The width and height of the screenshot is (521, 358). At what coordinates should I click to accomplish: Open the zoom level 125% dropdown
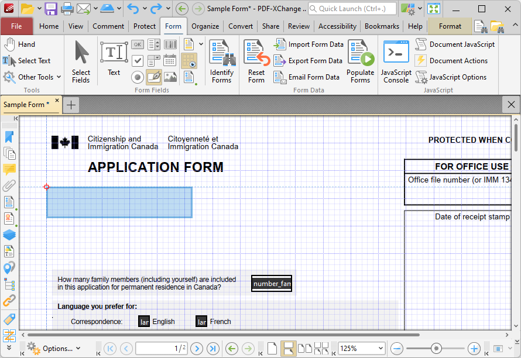pos(381,348)
